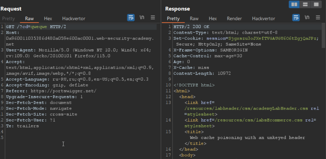The image size is (326, 159).
Task: Switch to the side-by-side layout view
Action: (294, 4)
